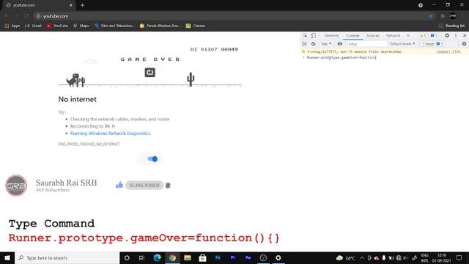This screenshot has width=469, height=264.
Task: Show more DevTools tabs chevron
Action: (408, 36)
